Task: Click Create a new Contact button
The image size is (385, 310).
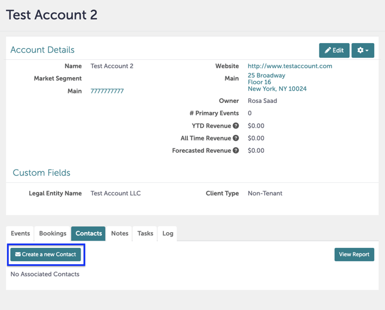Action: click(46, 255)
